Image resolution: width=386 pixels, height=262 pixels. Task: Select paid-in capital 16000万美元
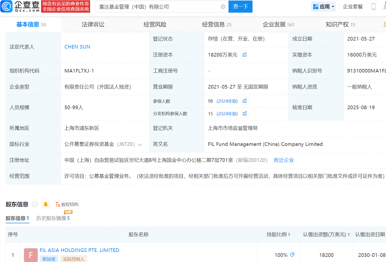(362, 55)
